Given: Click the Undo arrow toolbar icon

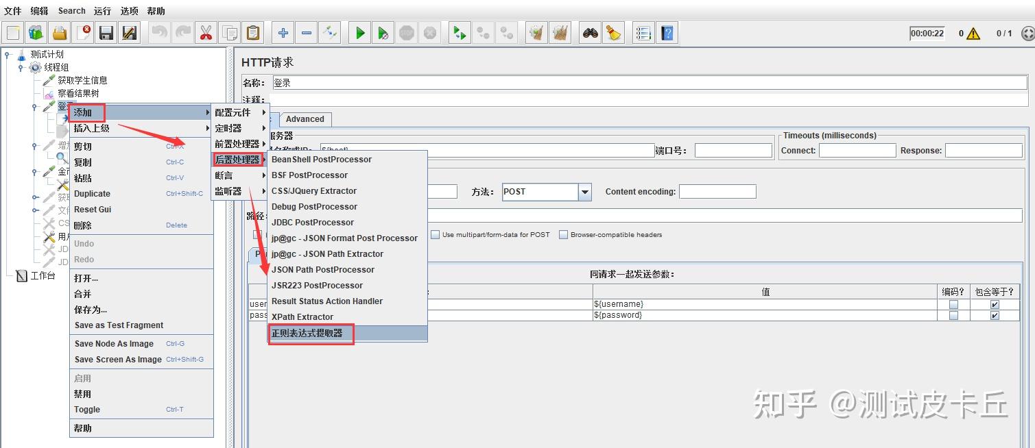Looking at the screenshot, I should tap(159, 32).
